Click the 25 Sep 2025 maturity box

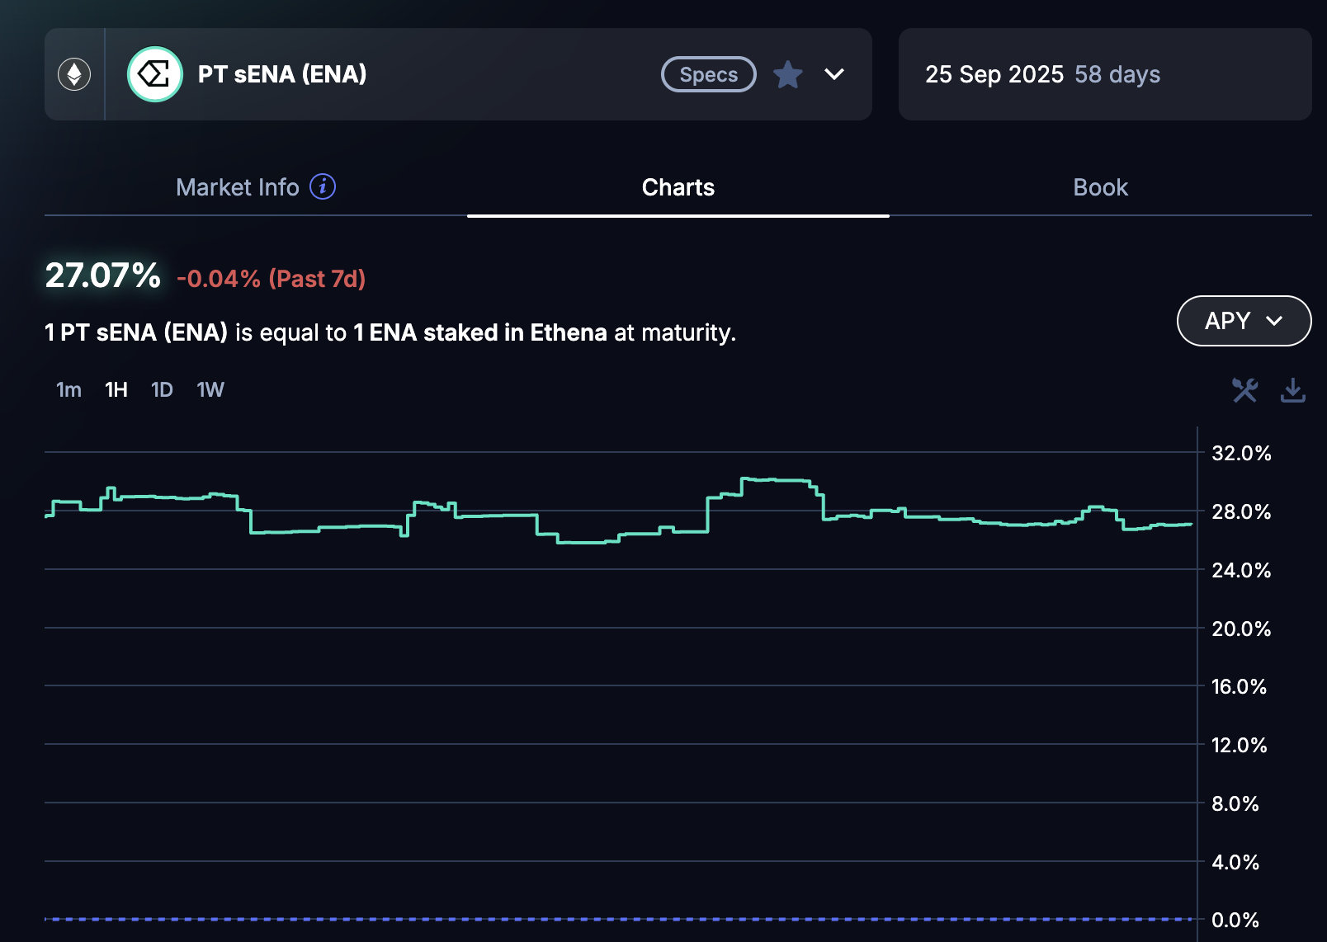coord(1104,74)
